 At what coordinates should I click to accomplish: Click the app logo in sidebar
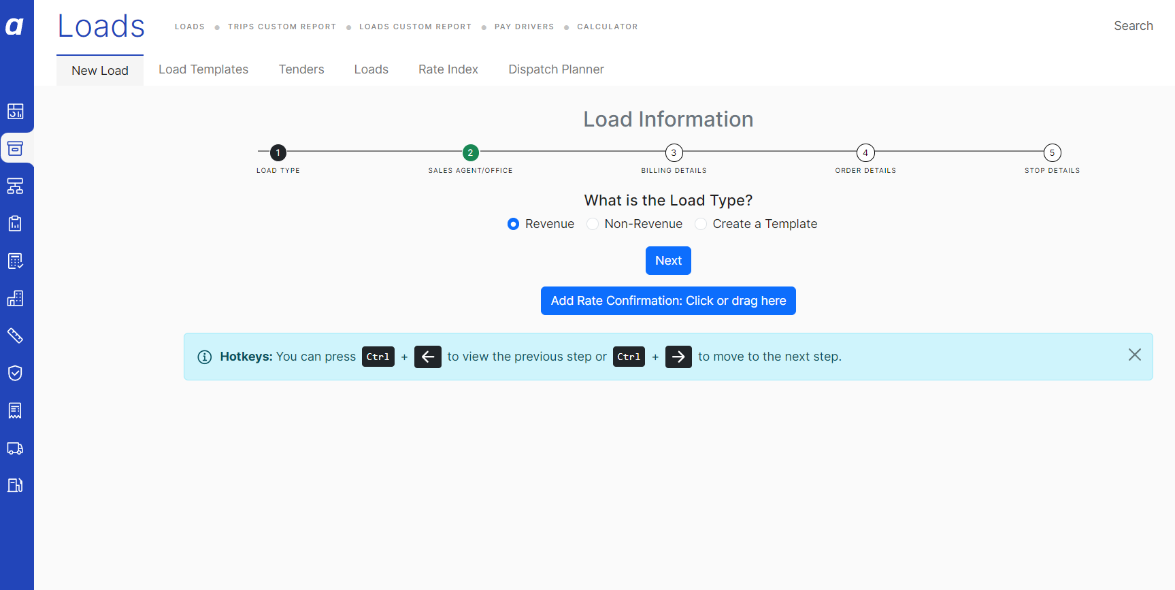click(14, 26)
